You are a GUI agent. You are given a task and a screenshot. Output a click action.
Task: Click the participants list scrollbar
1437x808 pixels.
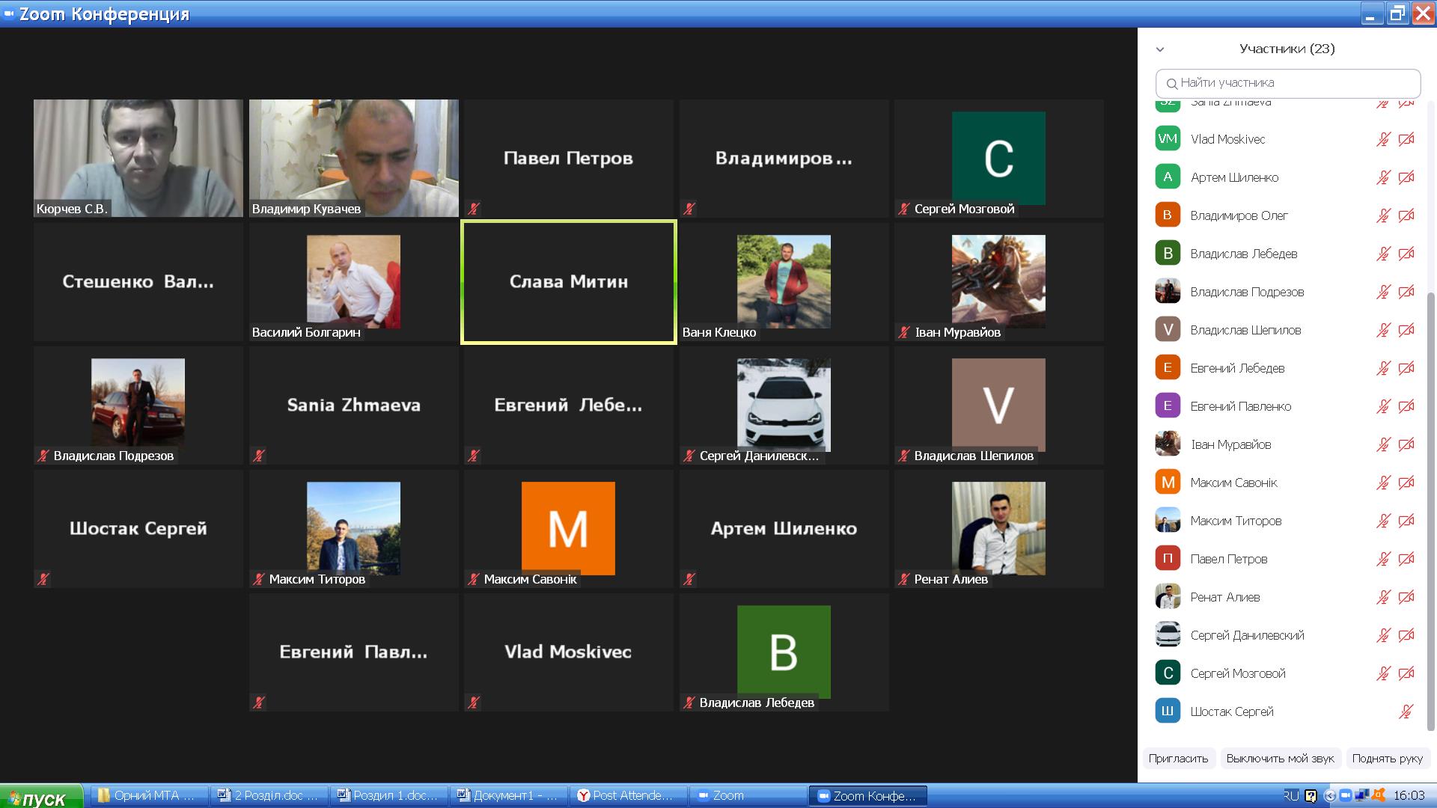1431,509
